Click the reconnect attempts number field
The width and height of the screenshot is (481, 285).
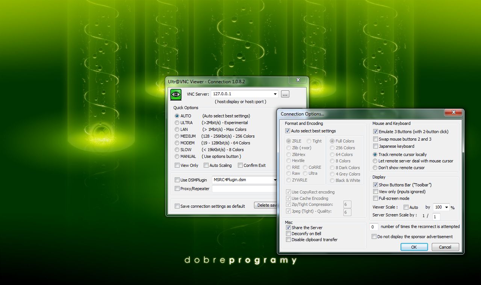(x=374, y=227)
